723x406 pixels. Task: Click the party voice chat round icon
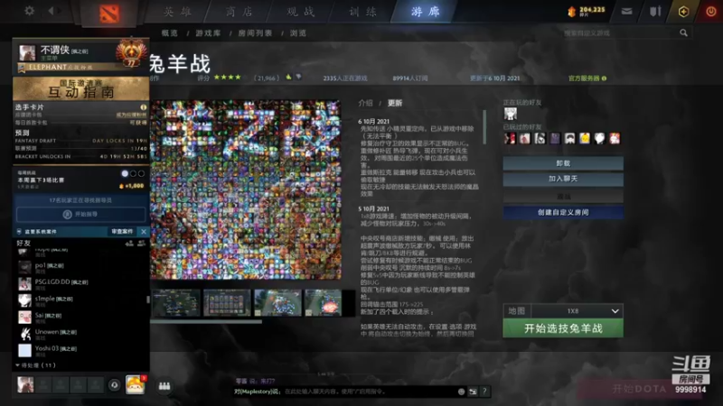115,384
